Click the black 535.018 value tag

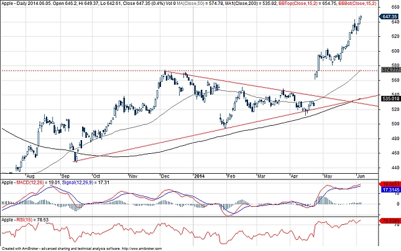[x=390, y=98]
